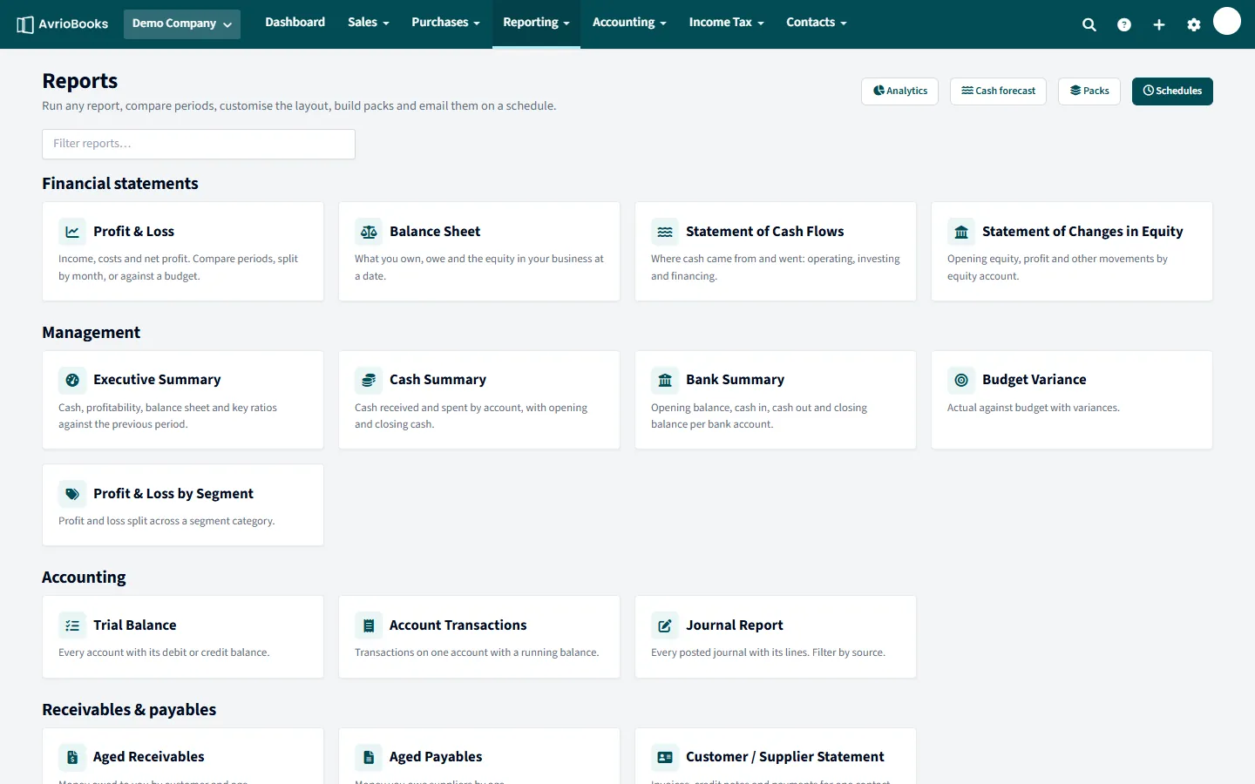Expand the Reporting menu
Image resolution: width=1255 pixels, height=784 pixels.
coord(536,23)
